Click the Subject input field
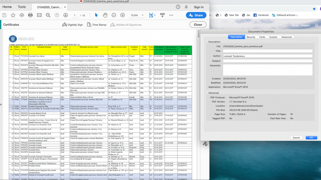 (x=268, y=61)
